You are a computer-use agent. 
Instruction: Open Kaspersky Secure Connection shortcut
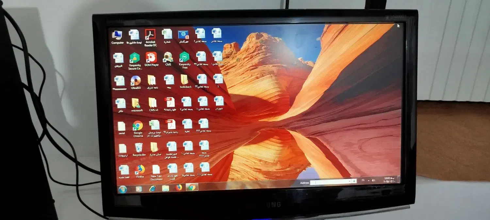point(135,62)
